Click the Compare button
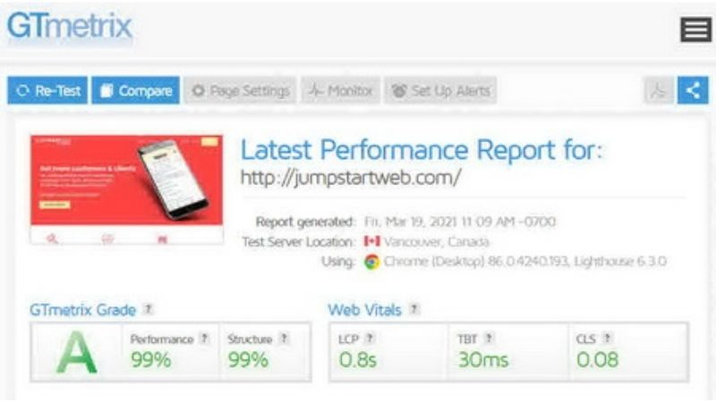The width and height of the screenshot is (716, 411). pos(136,90)
